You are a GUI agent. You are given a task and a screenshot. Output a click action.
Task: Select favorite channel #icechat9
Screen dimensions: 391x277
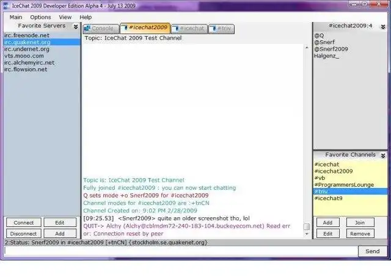(x=350, y=198)
